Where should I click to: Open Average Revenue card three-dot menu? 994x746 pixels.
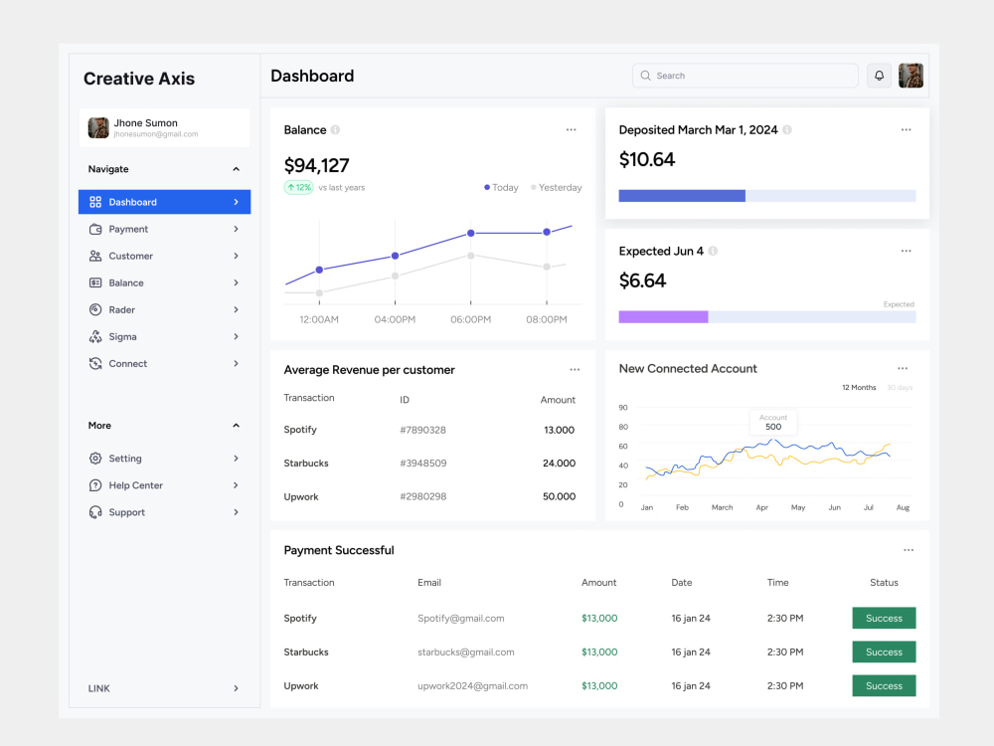[575, 370]
